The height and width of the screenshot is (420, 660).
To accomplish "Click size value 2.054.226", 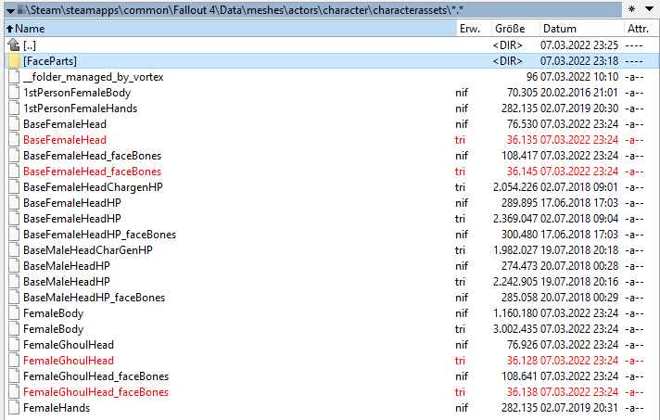I will [515, 187].
